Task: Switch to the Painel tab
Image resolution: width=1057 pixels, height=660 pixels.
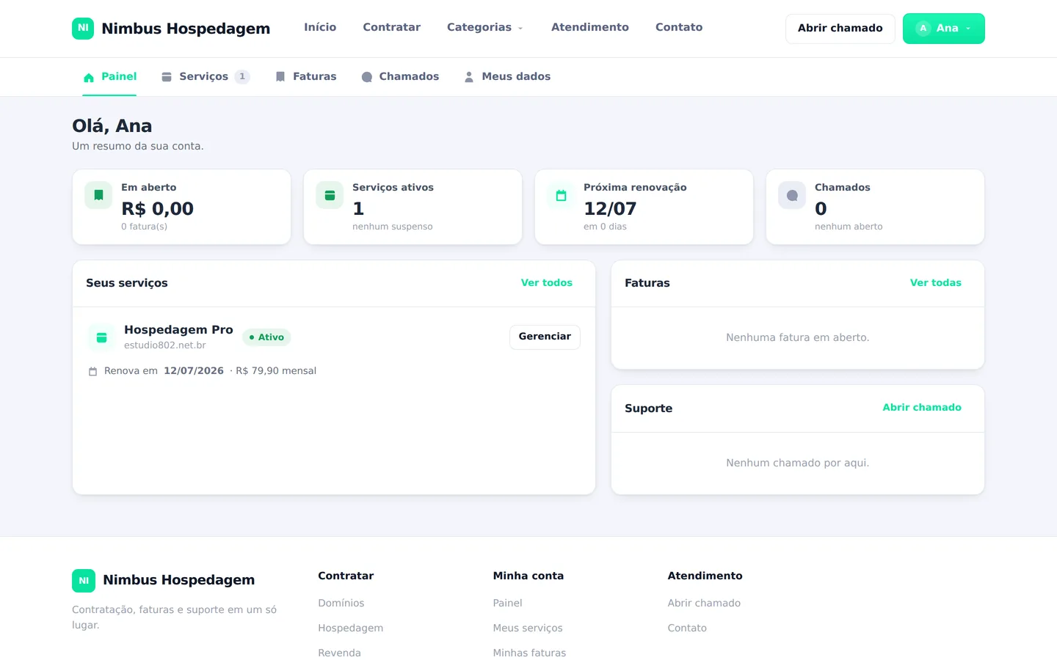Action: 109,77
